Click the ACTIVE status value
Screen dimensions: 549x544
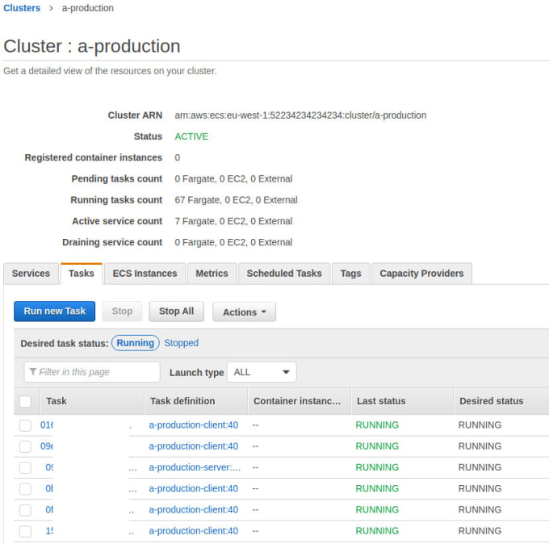click(191, 136)
